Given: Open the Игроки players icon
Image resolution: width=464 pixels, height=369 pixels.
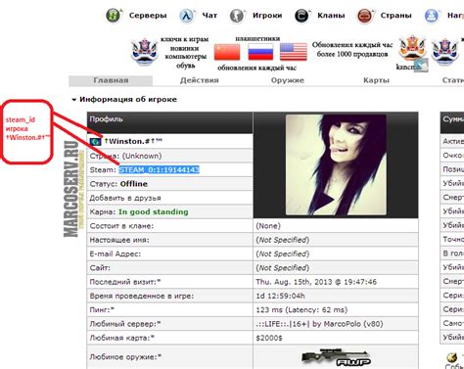Looking at the screenshot, I should pyautogui.click(x=237, y=16).
